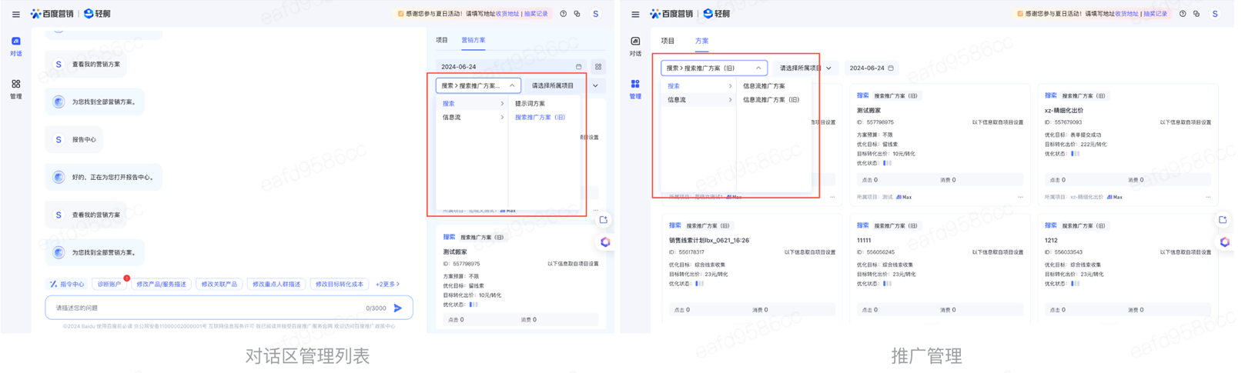Viewport: 1245px width, 373px height.
Task: Switch to the 营销方案 tab
Action: (473, 40)
